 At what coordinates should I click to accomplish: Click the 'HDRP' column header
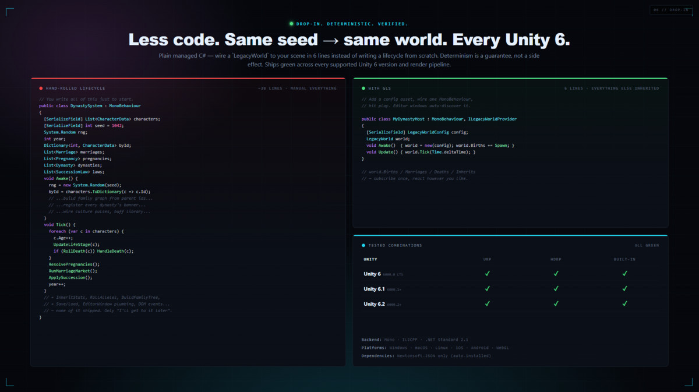coord(556,259)
